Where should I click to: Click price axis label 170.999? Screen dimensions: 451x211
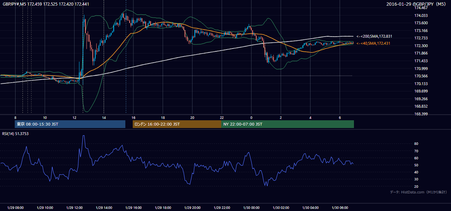pyautogui.click(x=421, y=69)
